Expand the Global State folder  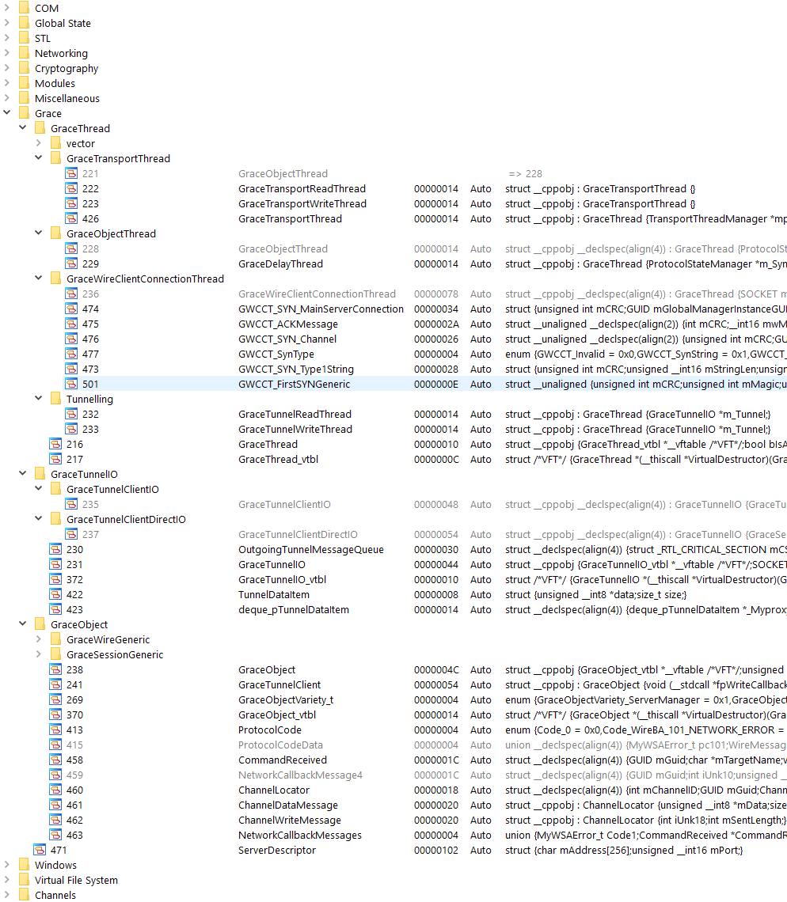click(x=7, y=23)
